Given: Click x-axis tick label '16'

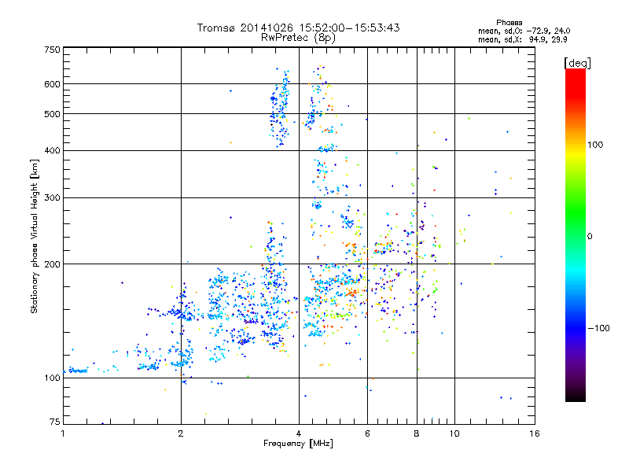Looking at the screenshot, I should [535, 433].
